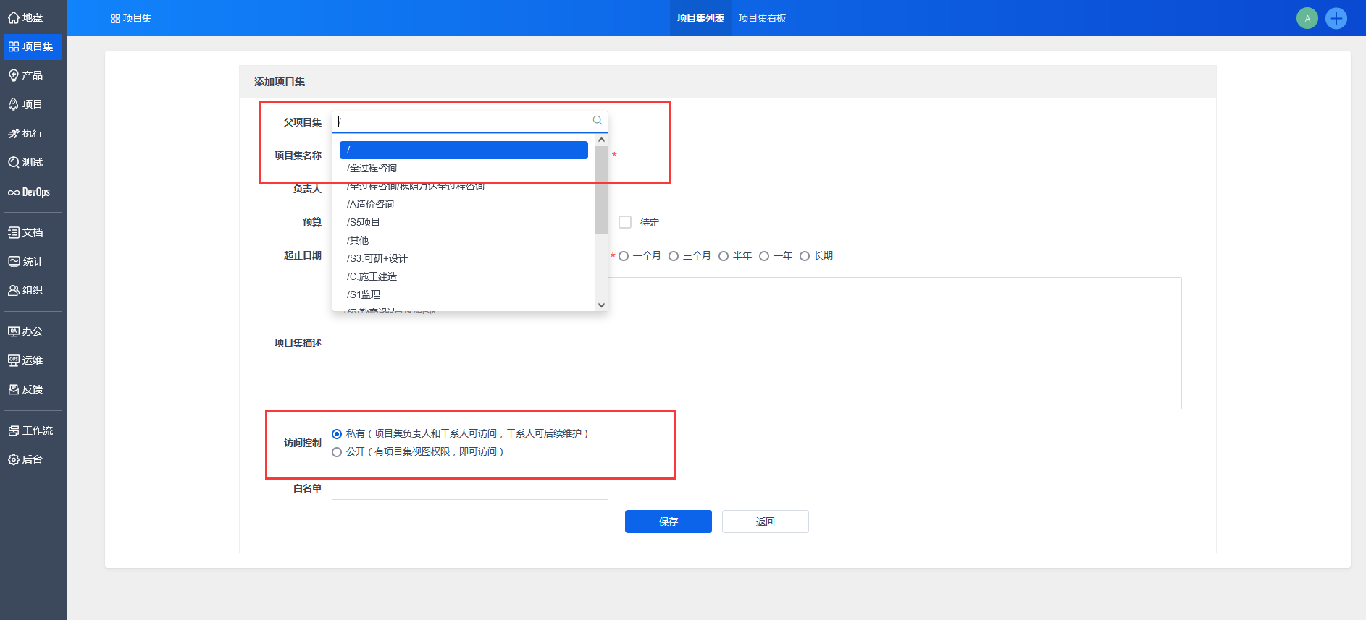Choose the 三个月 duration radio button
1366x620 pixels.
pos(674,256)
